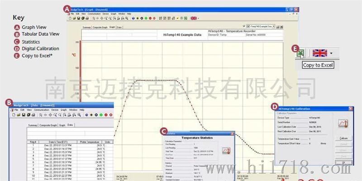Click UK flag language icon in Graph toolbar
Viewport: 362px width, 181px height.
(194, 18)
